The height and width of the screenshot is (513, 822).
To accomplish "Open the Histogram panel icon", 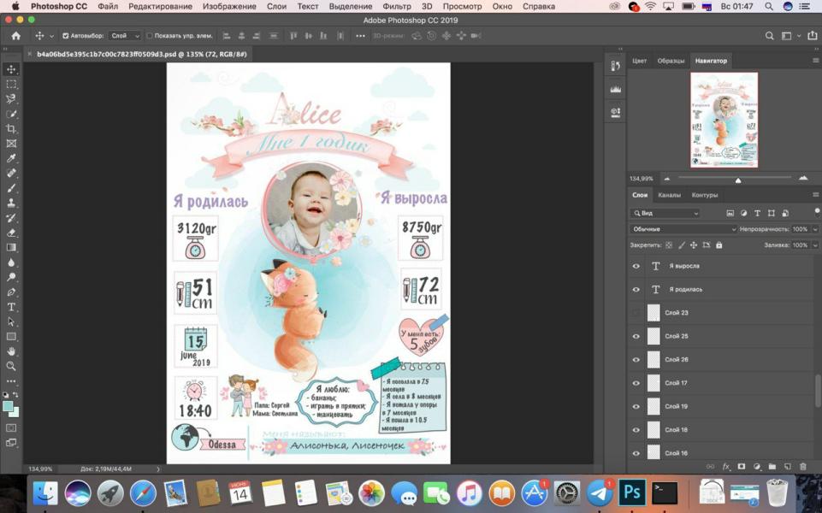I will point(616,90).
